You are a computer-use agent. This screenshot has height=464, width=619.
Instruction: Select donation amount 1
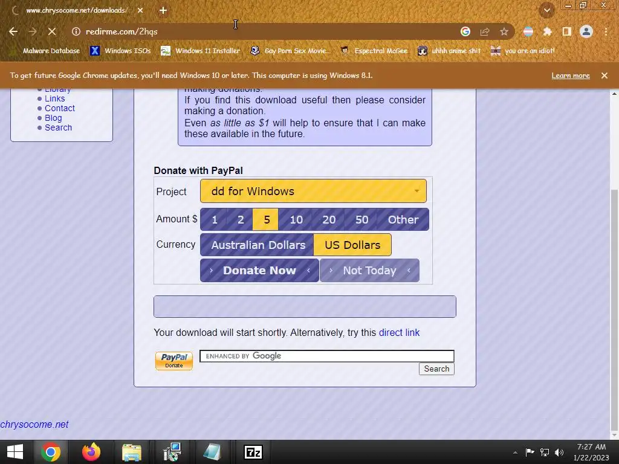click(x=215, y=219)
